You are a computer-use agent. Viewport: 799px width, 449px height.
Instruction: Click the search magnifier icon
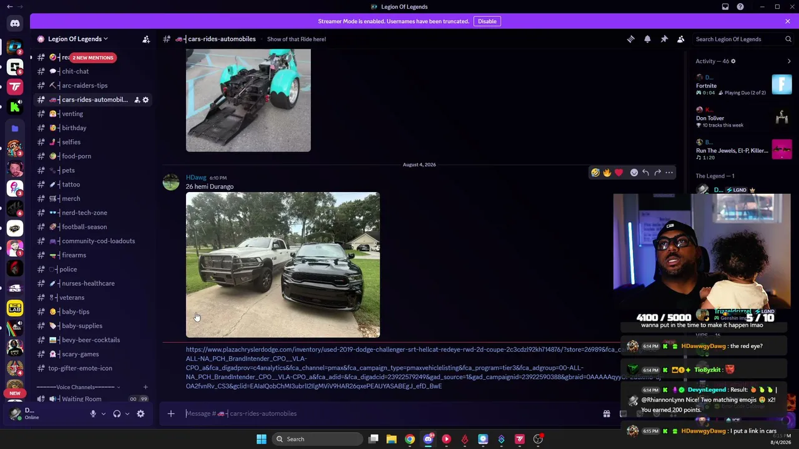click(x=788, y=39)
